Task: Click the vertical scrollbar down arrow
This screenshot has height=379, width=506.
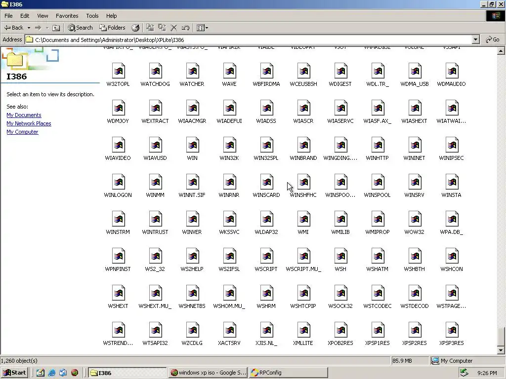Action: 501,350
